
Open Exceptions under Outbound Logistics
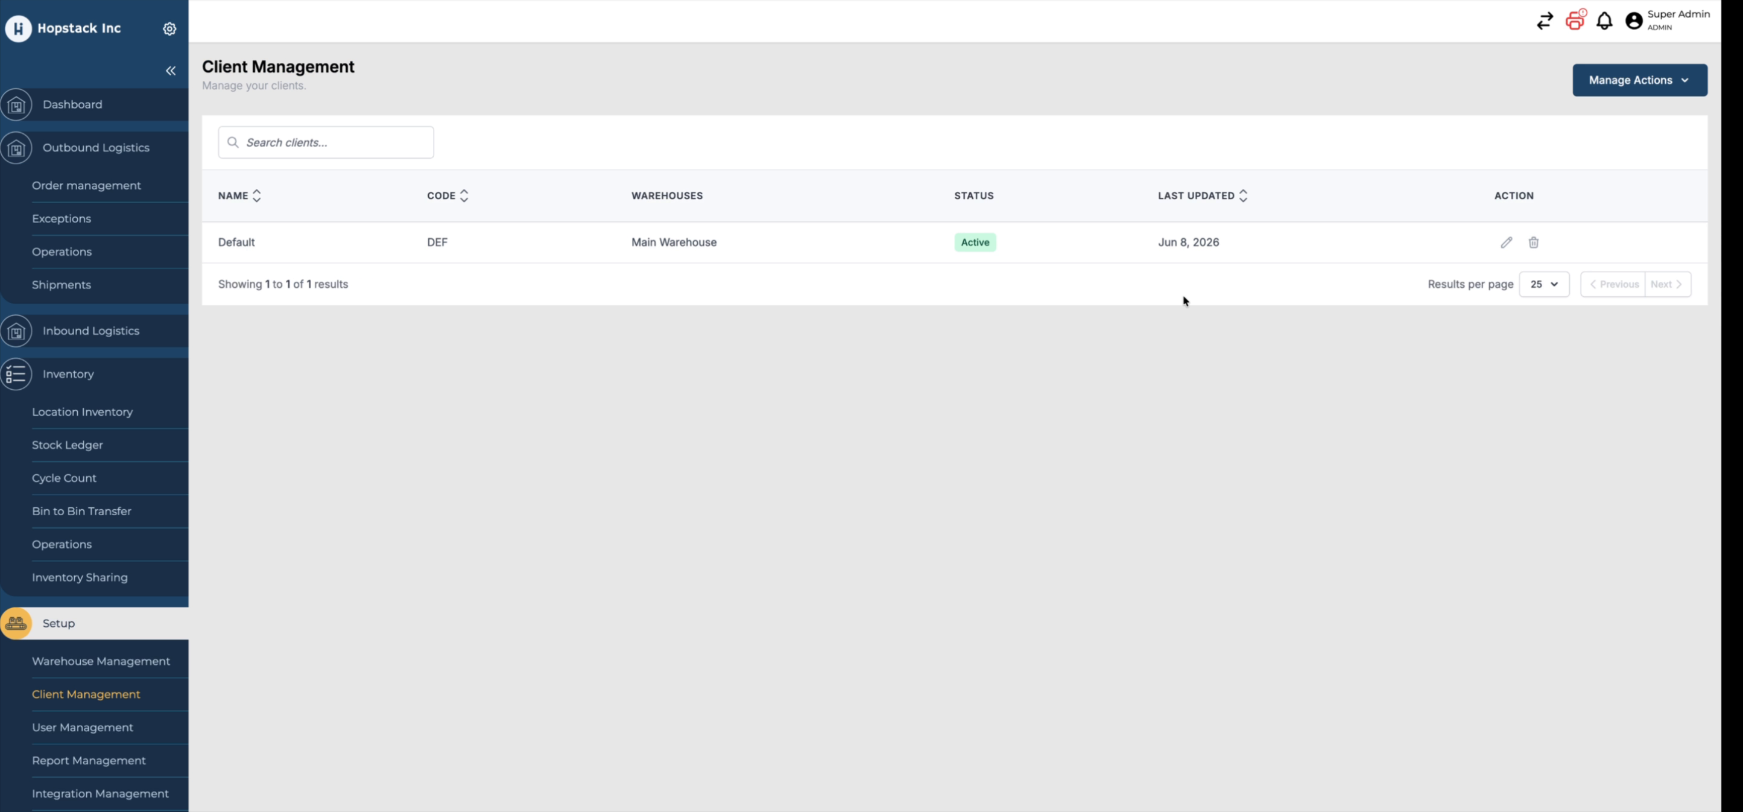click(x=61, y=218)
